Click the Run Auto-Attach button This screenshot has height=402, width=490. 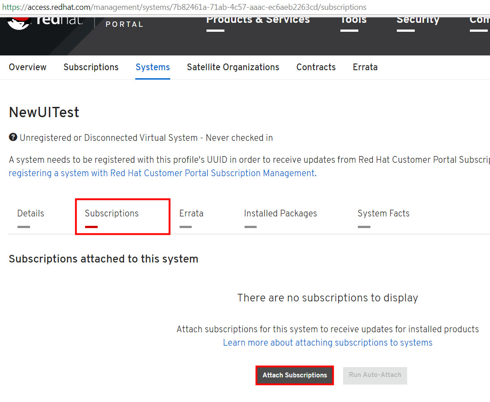375,375
